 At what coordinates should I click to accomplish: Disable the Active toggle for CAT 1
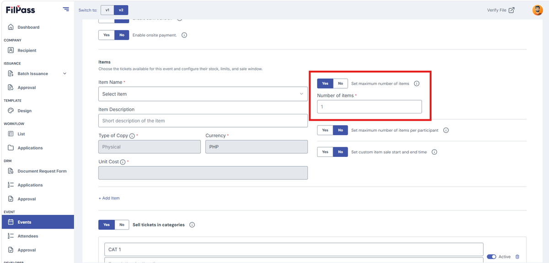[491, 257]
